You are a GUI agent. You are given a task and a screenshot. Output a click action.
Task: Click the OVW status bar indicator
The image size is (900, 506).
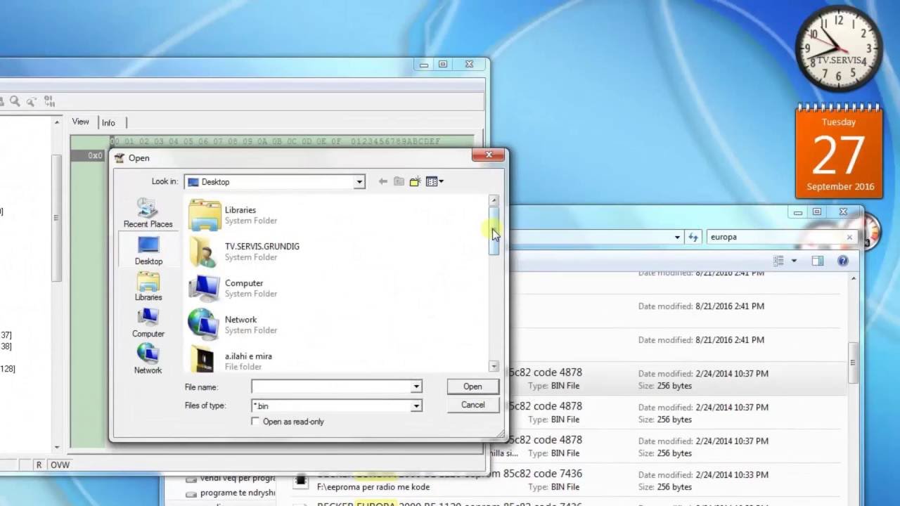point(59,465)
